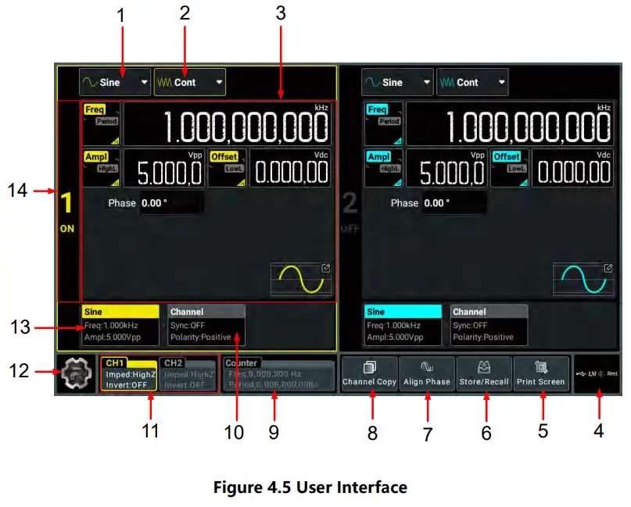Toggle CH1 Offset/LowL parameter label

tap(228, 168)
